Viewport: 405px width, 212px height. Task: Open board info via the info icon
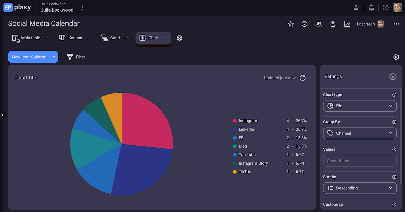pyautogui.click(x=304, y=24)
